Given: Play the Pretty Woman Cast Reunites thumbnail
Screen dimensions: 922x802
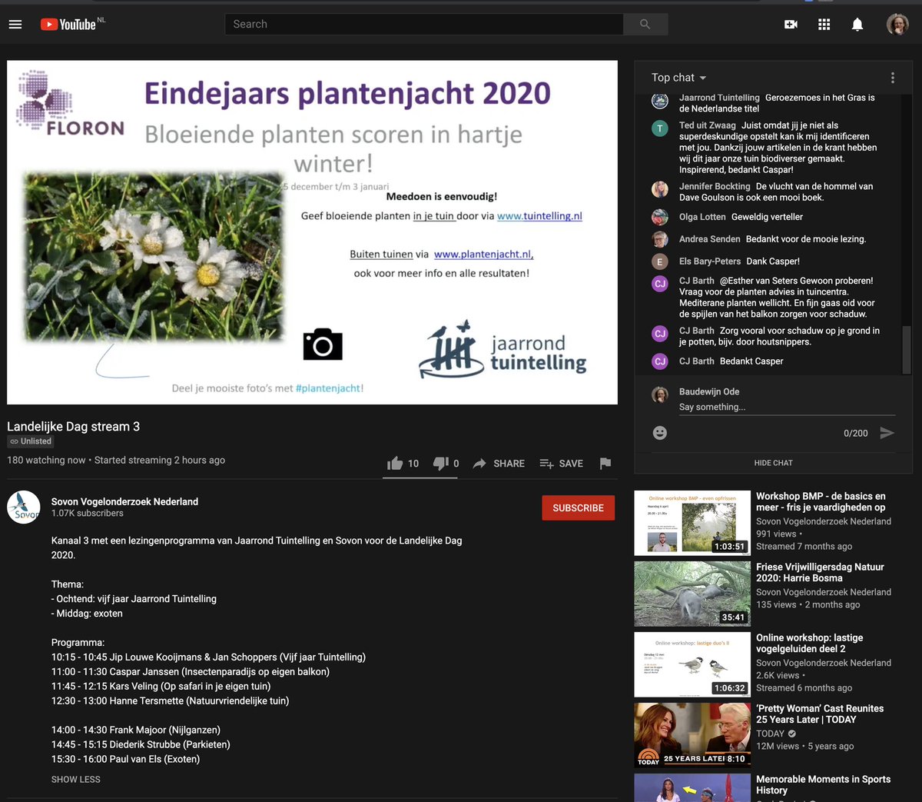Looking at the screenshot, I should (691, 734).
